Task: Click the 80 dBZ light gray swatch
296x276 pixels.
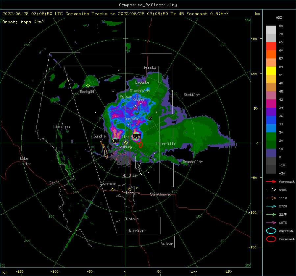Action: coord(271,30)
